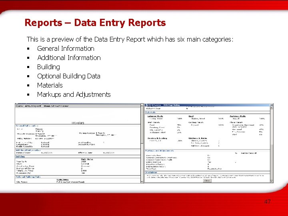288x216 pixels.
Task: Click the Heating & Cooling heading
Action: (x=157, y=138)
